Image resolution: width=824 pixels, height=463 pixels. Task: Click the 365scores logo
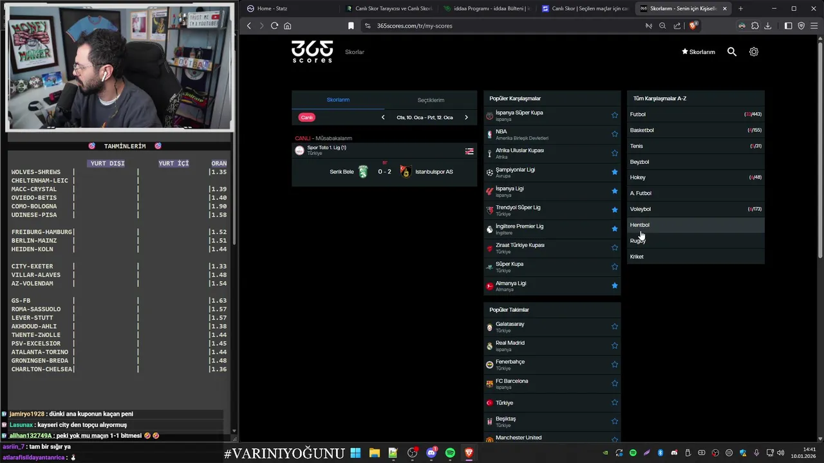[x=312, y=51]
